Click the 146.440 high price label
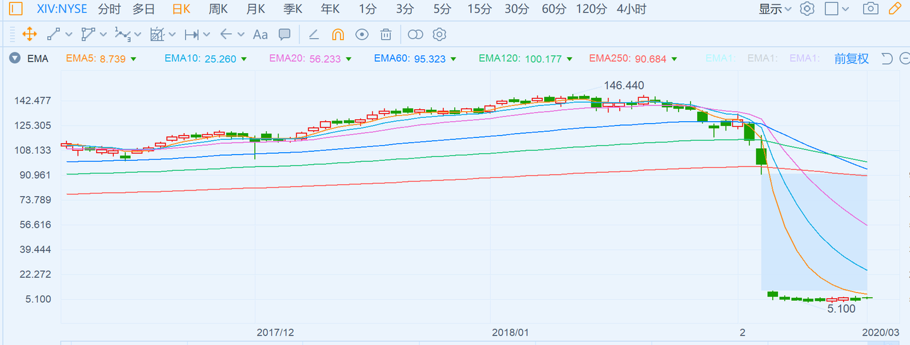 tap(624, 85)
